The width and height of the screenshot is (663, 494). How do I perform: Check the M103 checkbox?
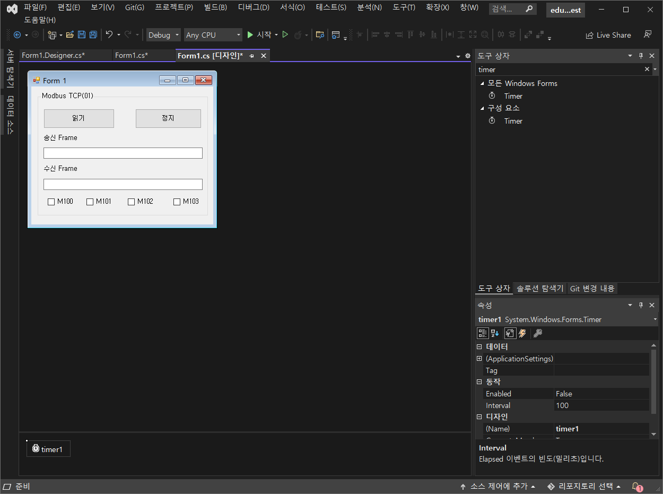pos(177,202)
